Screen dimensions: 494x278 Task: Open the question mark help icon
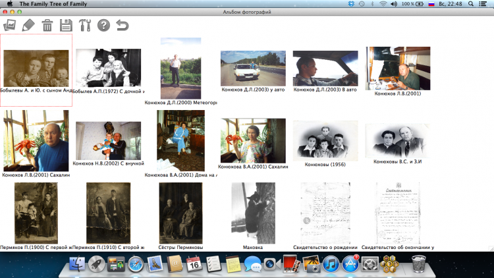click(x=103, y=25)
